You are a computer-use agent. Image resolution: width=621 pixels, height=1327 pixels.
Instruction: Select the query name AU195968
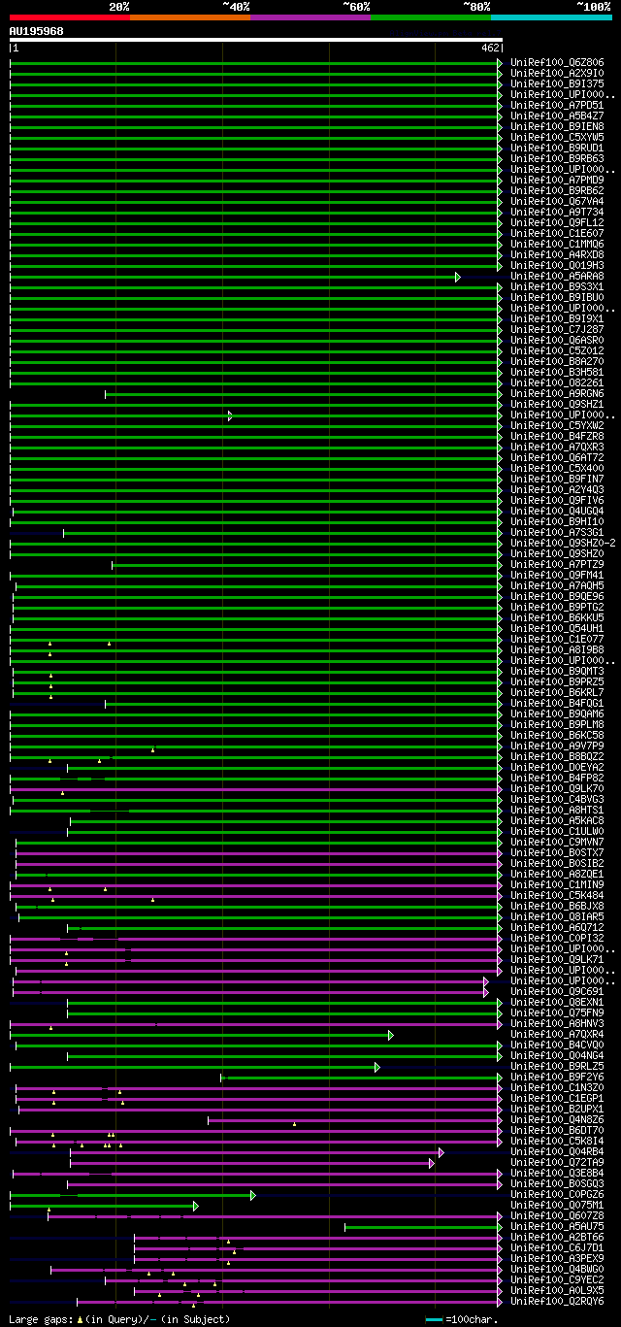37,31
